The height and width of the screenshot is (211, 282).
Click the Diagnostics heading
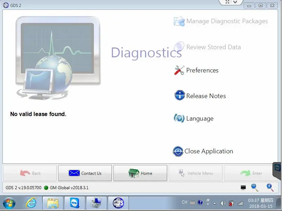click(x=146, y=53)
